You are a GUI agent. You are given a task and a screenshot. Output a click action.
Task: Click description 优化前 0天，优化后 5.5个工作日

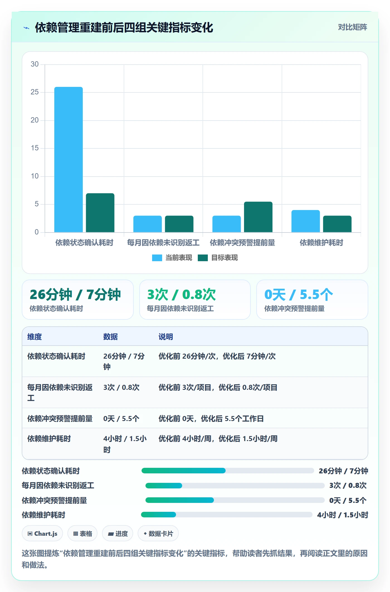tap(211, 419)
